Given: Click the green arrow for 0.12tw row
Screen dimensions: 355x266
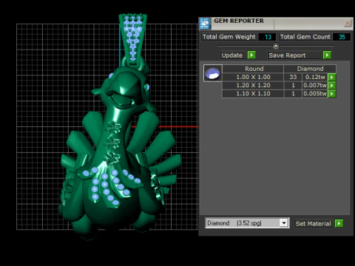Looking at the screenshot, I should tap(332, 77).
